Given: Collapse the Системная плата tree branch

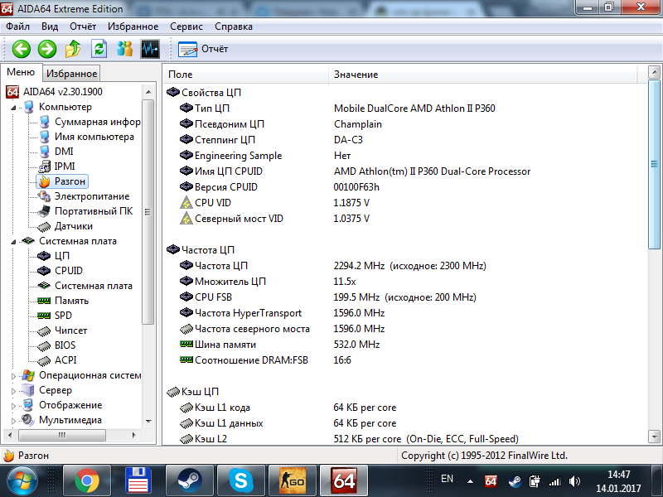Looking at the screenshot, I should [13, 242].
